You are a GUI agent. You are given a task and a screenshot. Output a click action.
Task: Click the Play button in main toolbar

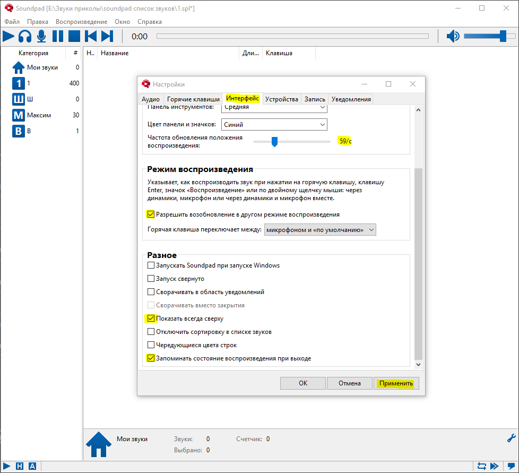point(8,36)
